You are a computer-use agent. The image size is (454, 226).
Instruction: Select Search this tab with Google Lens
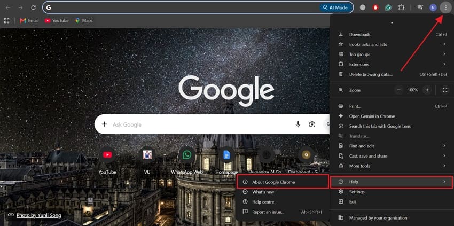tap(393, 126)
